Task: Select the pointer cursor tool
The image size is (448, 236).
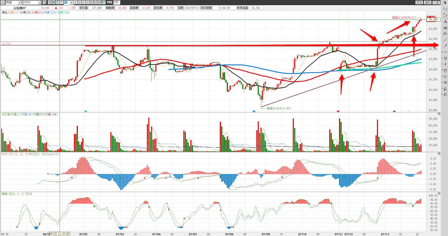Action: point(445,3)
